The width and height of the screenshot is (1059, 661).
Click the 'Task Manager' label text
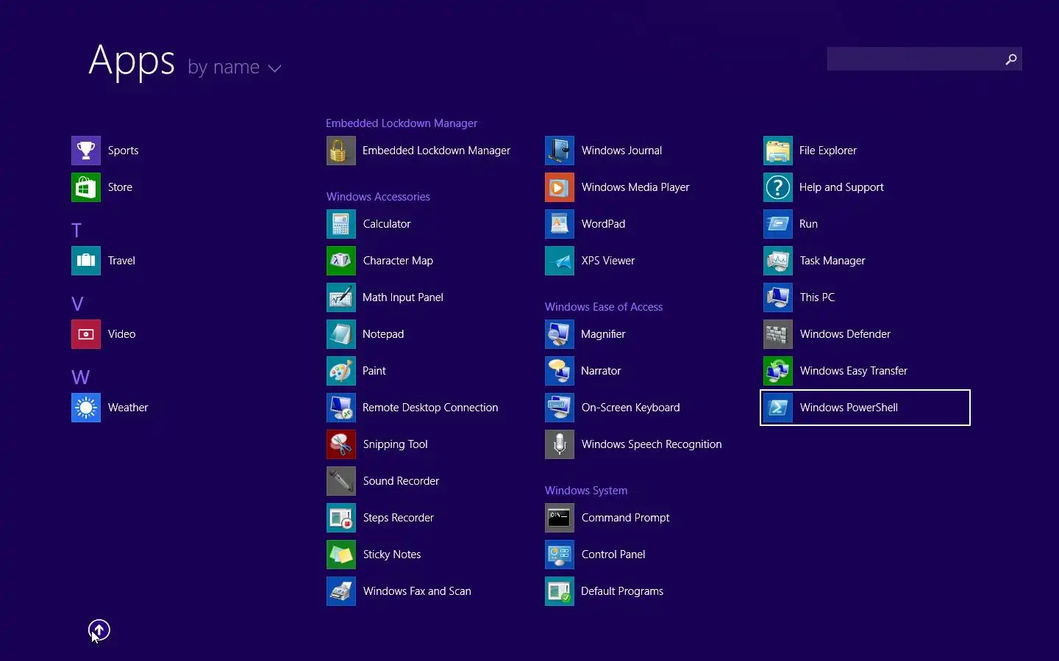832,261
